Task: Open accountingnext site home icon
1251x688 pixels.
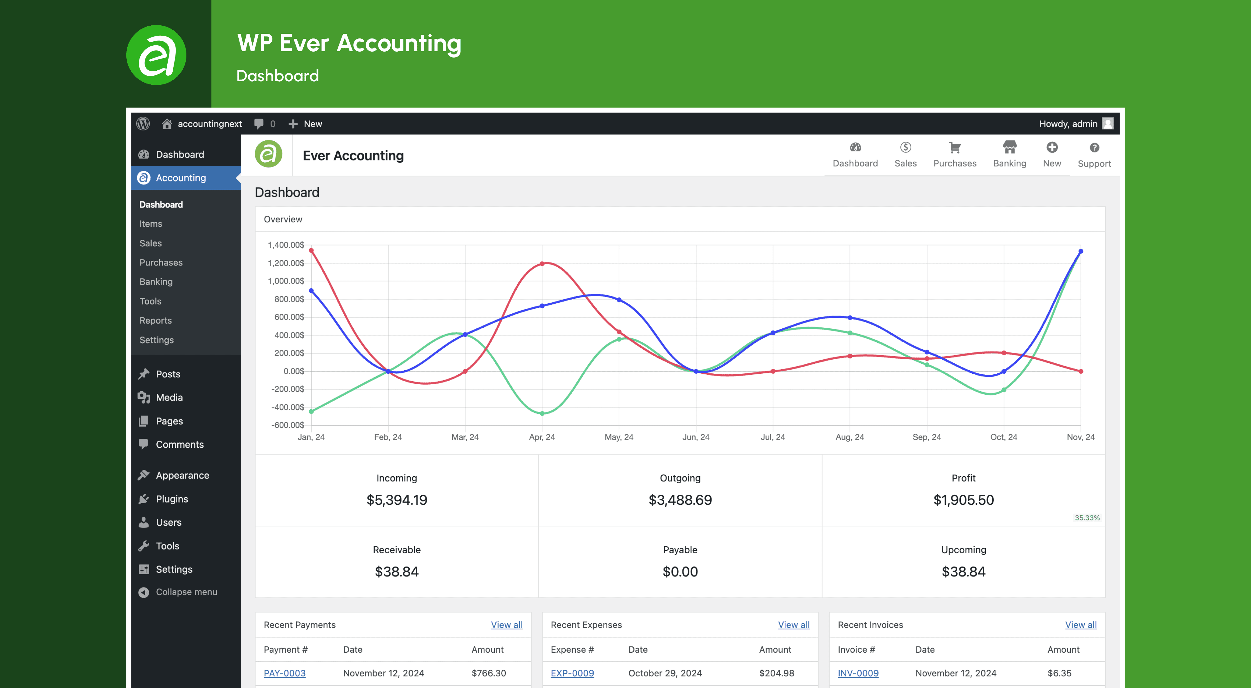Action: pyautogui.click(x=167, y=124)
